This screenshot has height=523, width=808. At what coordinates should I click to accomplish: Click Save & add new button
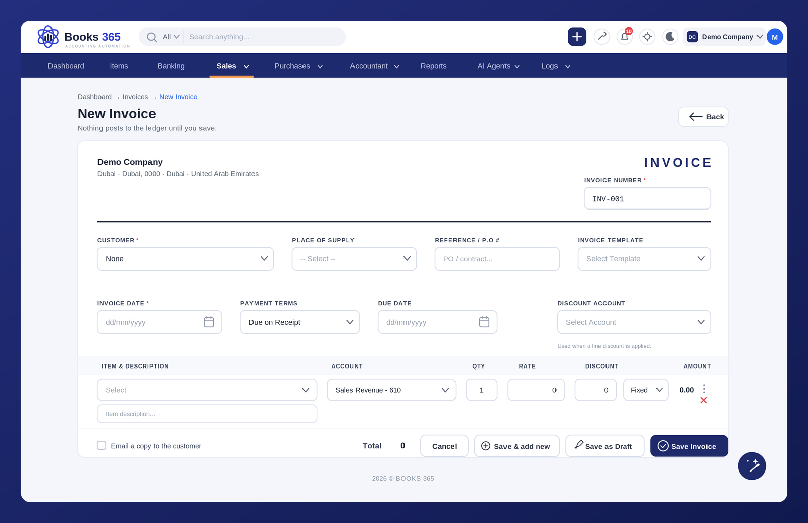tap(517, 446)
